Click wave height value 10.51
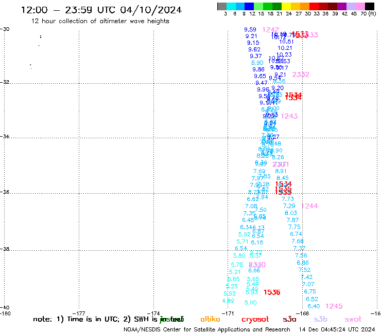Image resolution: width=381 pixels, height=334 pixels. point(286,42)
